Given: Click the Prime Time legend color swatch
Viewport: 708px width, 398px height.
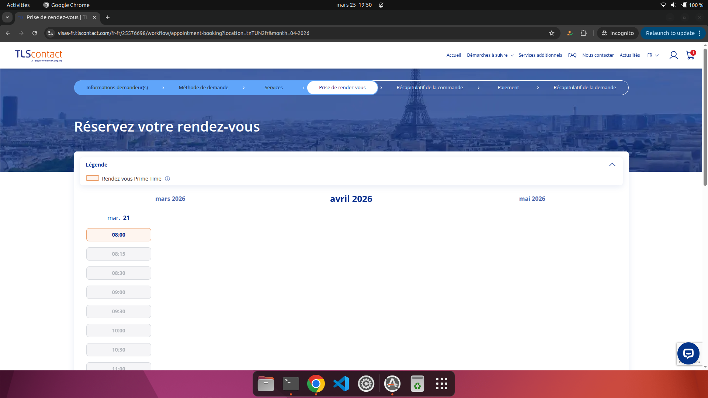Looking at the screenshot, I should click(93, 178).
